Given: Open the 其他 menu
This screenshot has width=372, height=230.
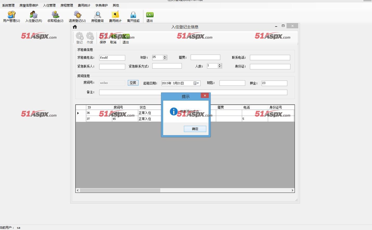Looking at the screenshot, I should tap(116, 5).
